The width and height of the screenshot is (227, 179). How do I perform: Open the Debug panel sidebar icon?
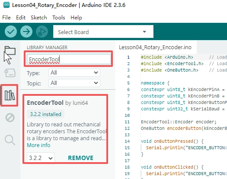click(x=10, y=118)
